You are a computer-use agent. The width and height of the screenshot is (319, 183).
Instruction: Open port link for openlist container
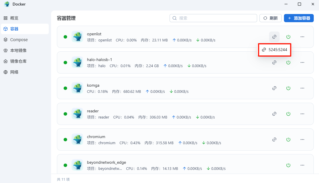(x=274, y=37)
